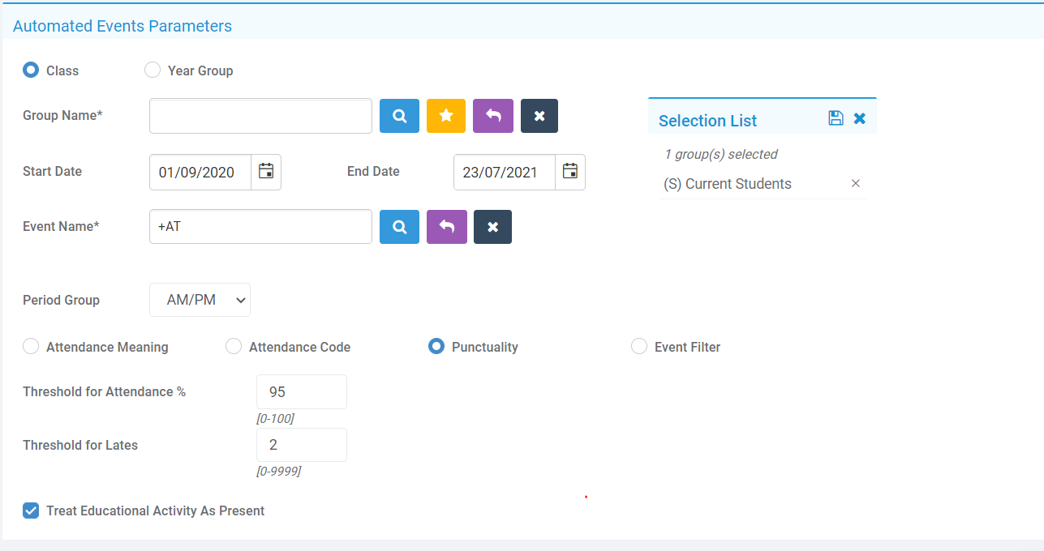
Task: Remove (S) Current Students from Selection List
Action: point(855,183)
